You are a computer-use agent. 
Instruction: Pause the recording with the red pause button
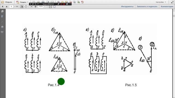[61, 4]
